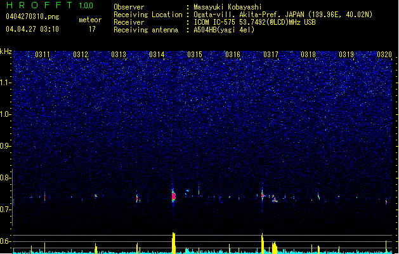
Task: Click the 0320 time marker
Action: 384,55
